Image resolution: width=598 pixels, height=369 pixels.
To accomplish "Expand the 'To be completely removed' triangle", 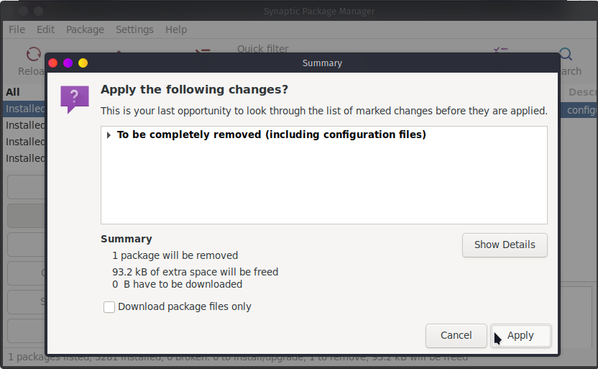I will (x=109, y=135).
